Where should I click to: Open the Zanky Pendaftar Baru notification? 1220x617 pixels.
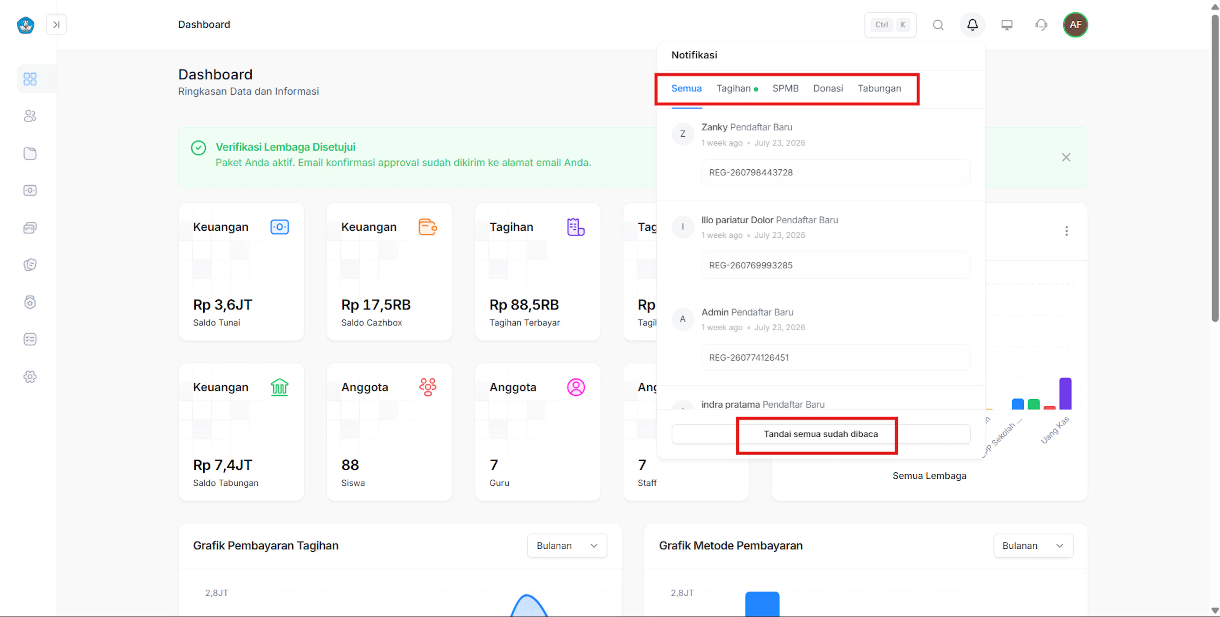tap(821, 154)
